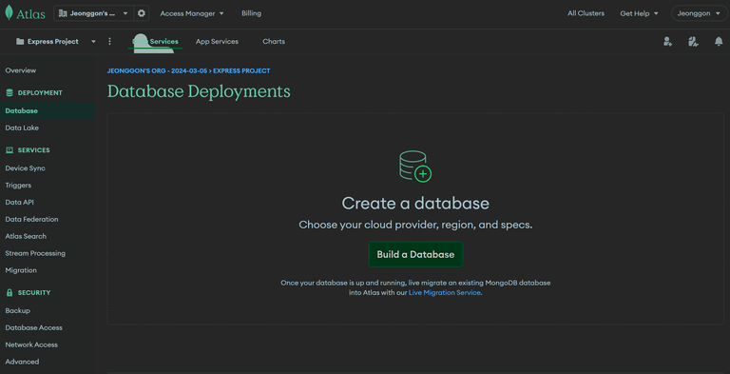Switch to the Charts tab
Screen dimensions: 730x374
pos(274,42)
